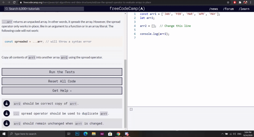Click 'spread operator should be used to duplicate' text
Viewport: 254px width, 137px height.
point(61,114)
